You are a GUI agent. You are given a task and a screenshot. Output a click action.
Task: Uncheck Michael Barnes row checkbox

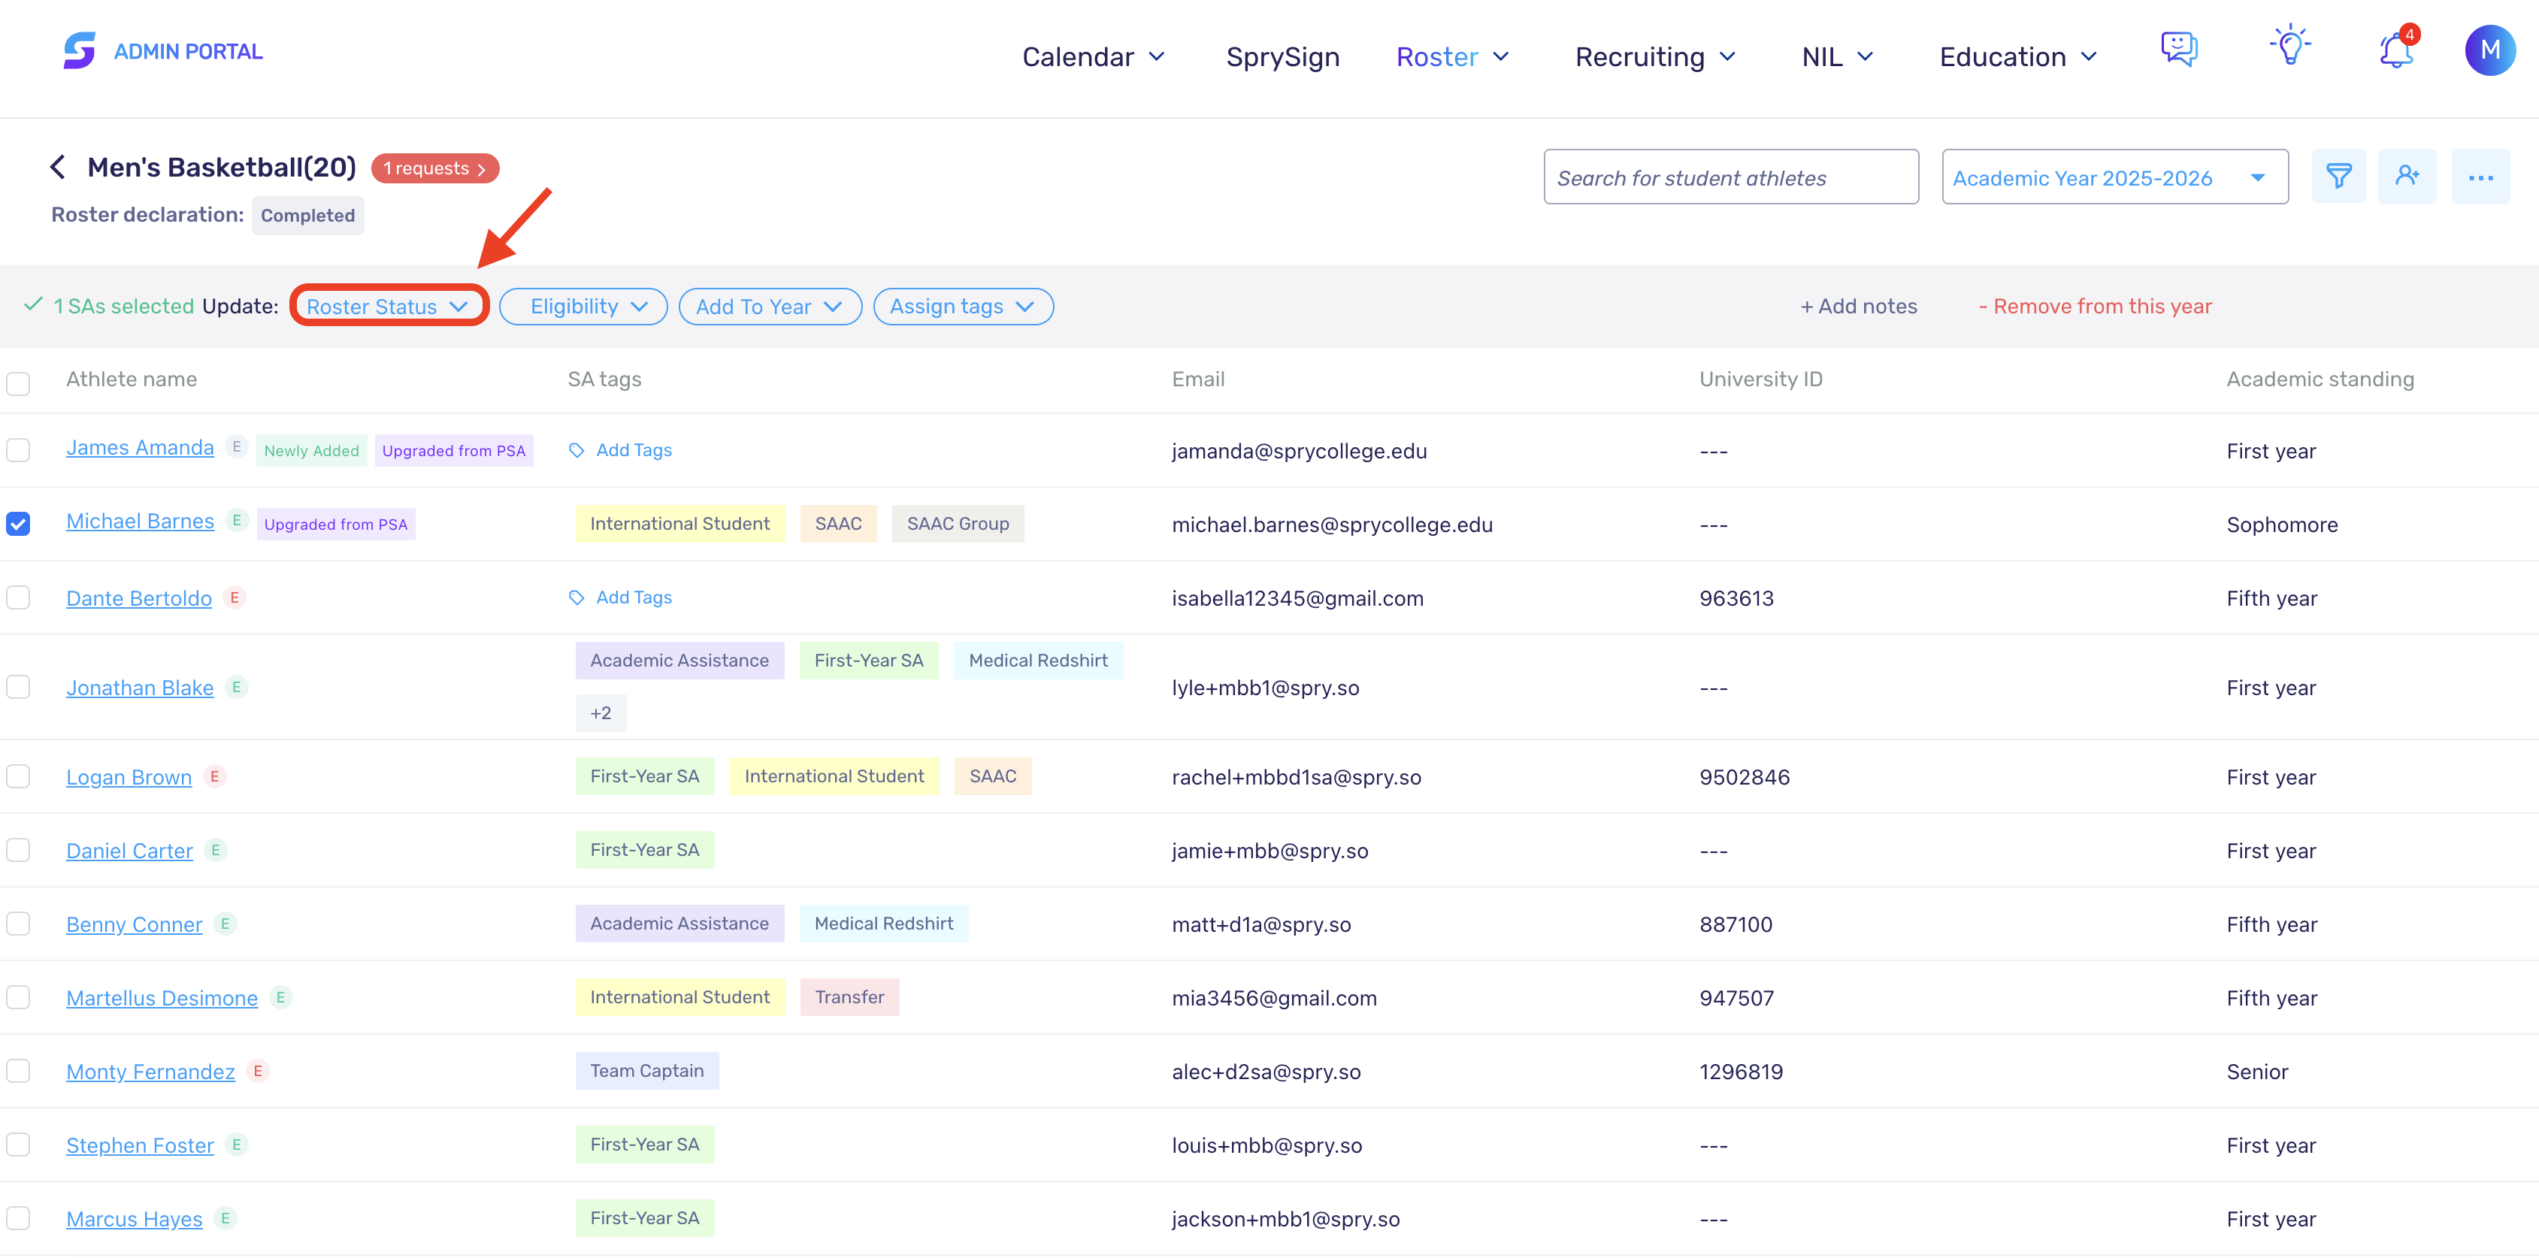pyautogui.click(x=19, y=523)
